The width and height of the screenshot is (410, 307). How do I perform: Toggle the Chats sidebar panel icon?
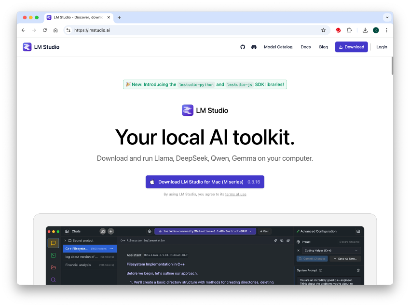[67, 231]
